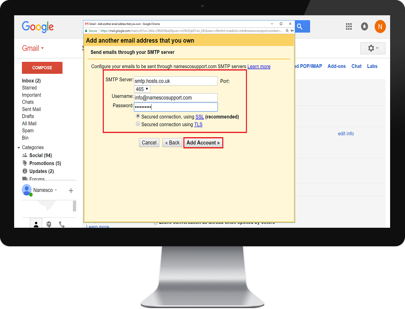Open the Promotions (5) category

coord(45,163)
